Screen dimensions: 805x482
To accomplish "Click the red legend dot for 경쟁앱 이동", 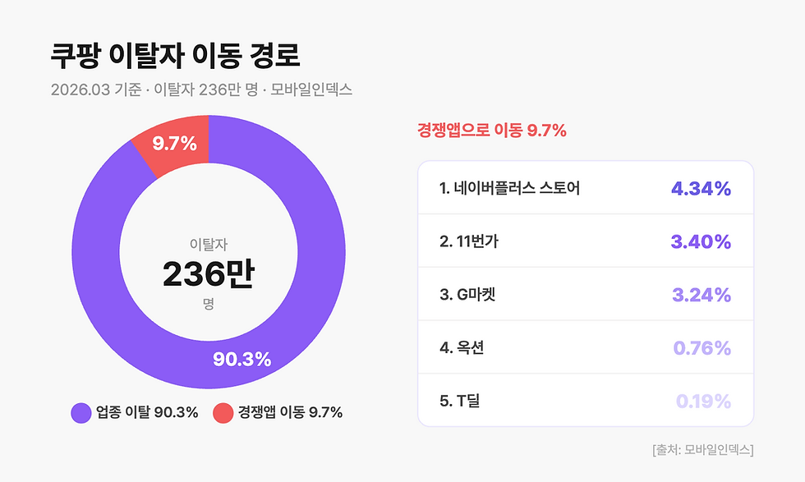I will point(223,412).
